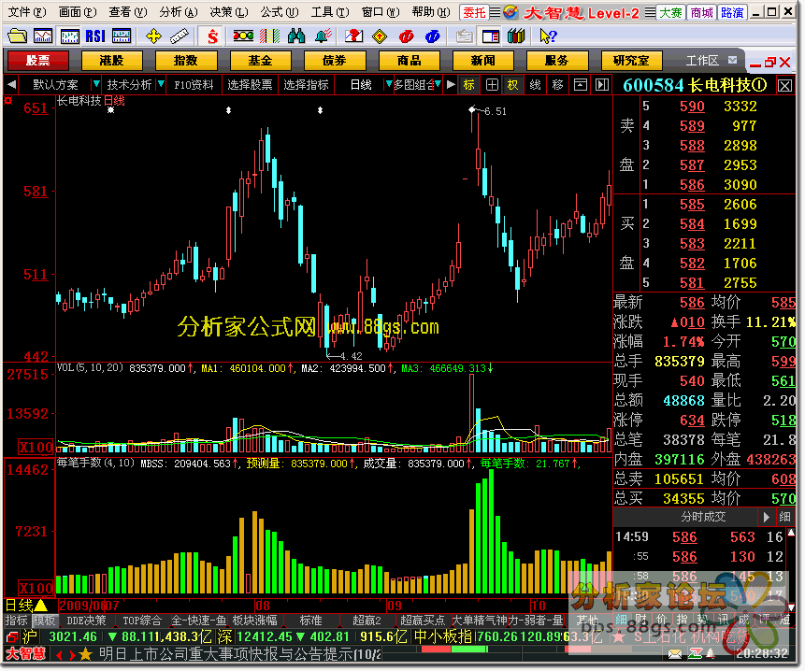Open the 分析(A) menu

tap(179, 12)
